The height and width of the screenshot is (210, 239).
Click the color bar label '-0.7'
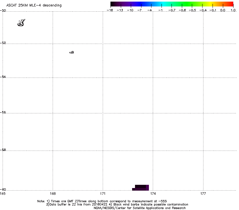172,10
